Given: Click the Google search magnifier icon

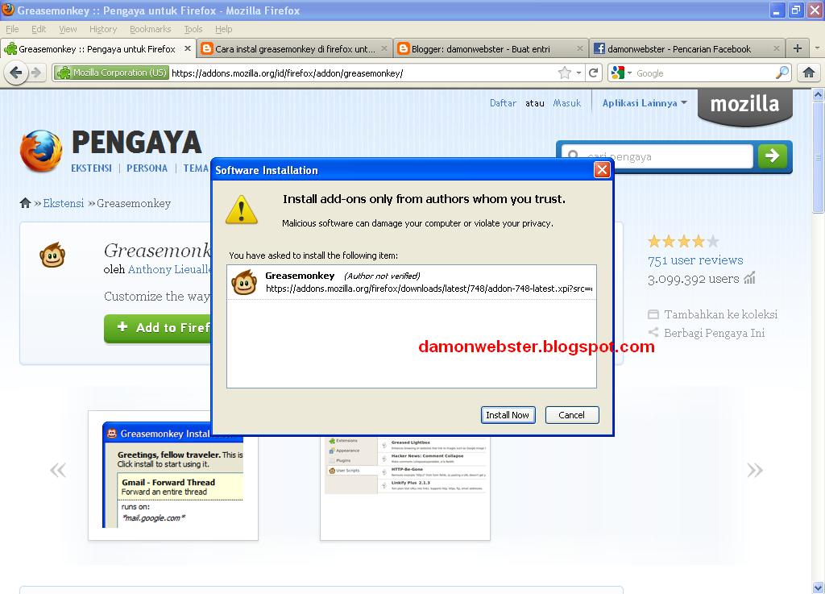Looking at the screenshot, I should (x=781, y=73).
